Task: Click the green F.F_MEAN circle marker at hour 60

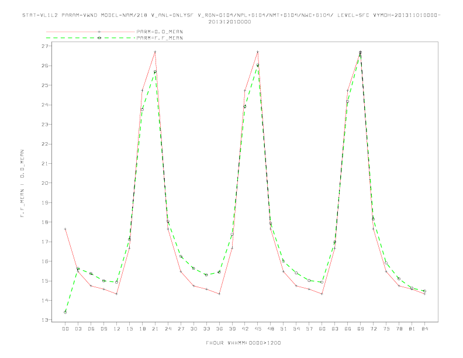Action: (x=322, y=282)
